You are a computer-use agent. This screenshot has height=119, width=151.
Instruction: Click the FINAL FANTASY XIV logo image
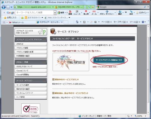(x=71, y=62)
